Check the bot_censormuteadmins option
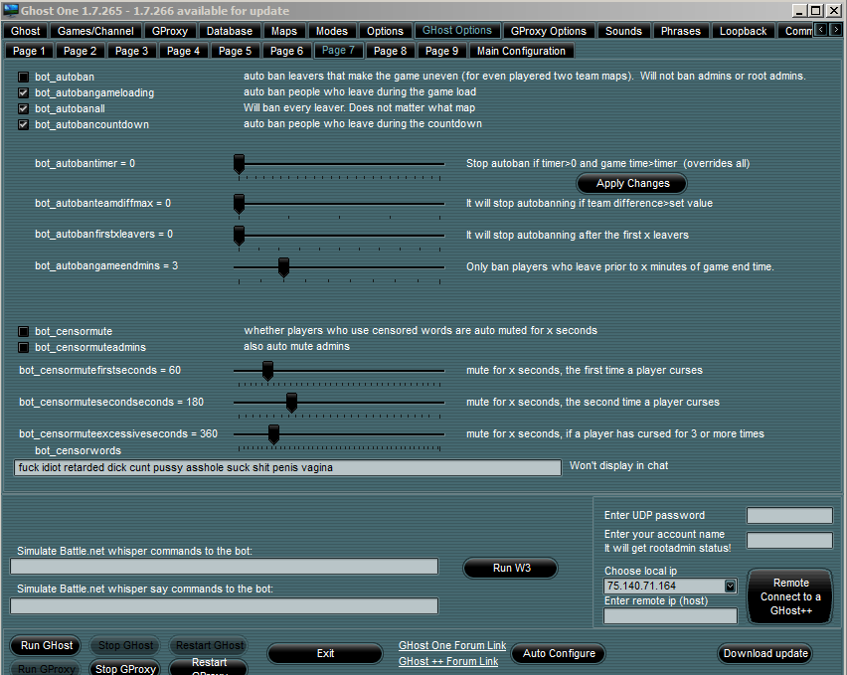This screenshot has width=847, height=675. tap(23, 347)
